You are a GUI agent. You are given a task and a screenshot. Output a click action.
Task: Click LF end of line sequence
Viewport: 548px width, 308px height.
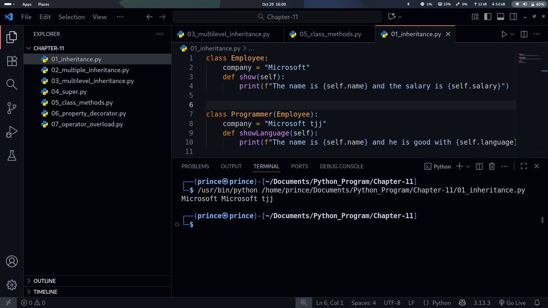411,303
